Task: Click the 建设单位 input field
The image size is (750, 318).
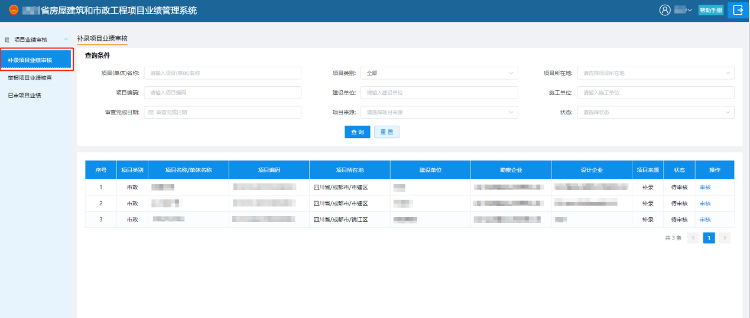Action: [439, 93]
